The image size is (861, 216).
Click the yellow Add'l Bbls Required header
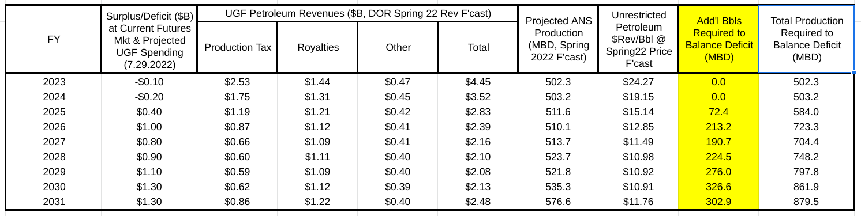coord(718,39)
